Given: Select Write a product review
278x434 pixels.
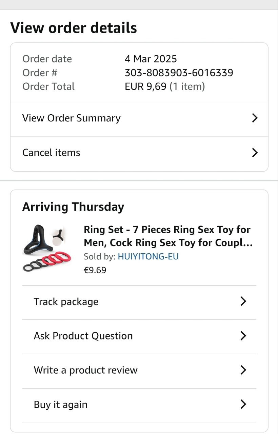Looking at the screenshot, I should (85, 370).
